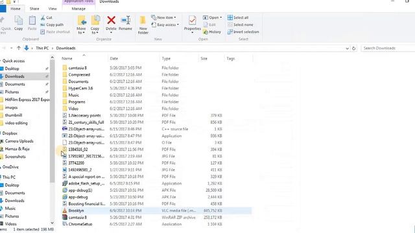Refresh the Downloads folder view

tap(353, 49)
